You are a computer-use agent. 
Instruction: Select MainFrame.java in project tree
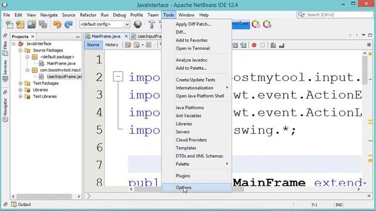click(x=61, y=63)
